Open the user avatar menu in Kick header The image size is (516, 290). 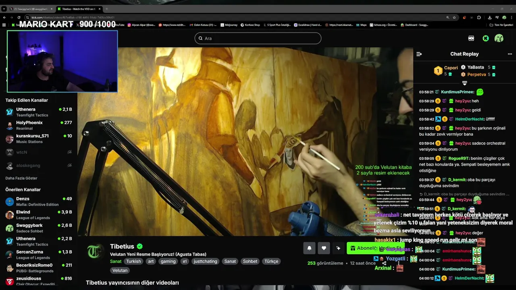[499, 38]
